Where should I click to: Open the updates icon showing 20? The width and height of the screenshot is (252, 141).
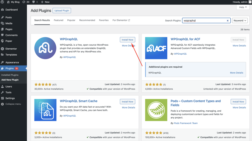click(x=26, y=2)
